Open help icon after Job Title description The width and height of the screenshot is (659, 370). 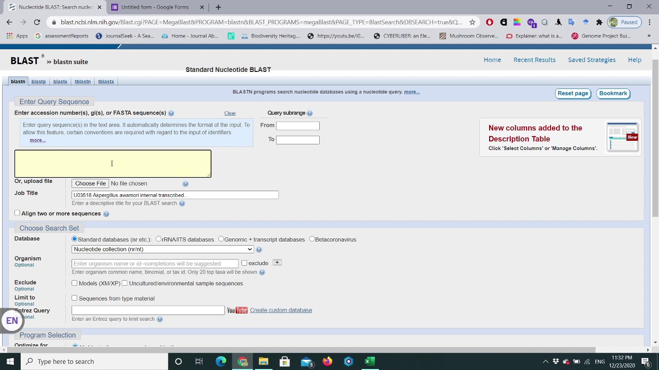pyautogui.click(x=182, y=203)
